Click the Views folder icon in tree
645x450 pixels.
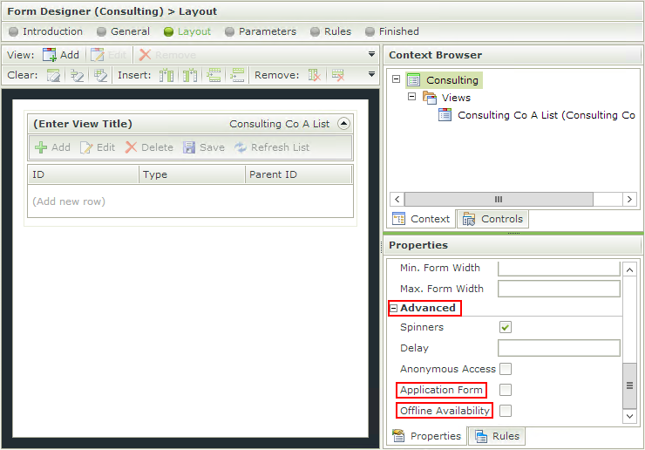[x=430, y=98]
